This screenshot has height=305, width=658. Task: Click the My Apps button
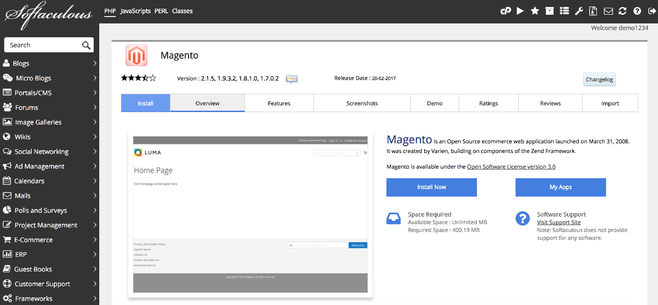561,187
